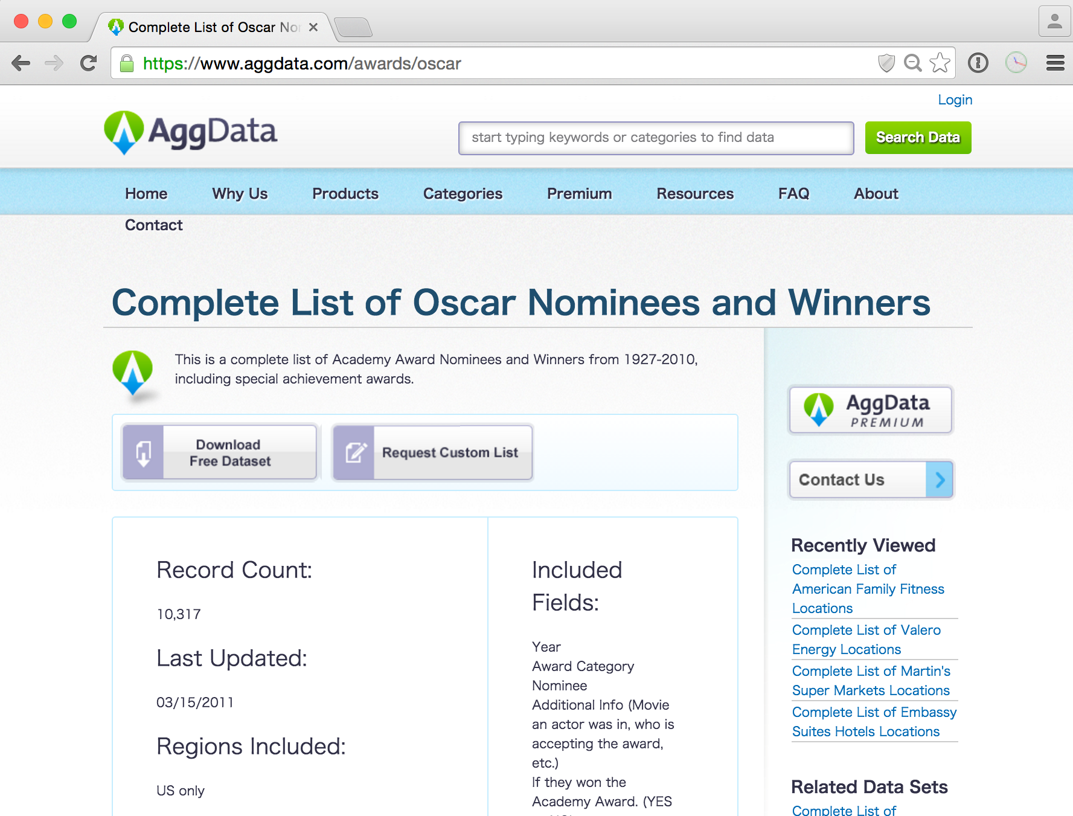The image size is (1073, 816).
Task: Click the last updated date 03/15/2011
Action: 195,702
